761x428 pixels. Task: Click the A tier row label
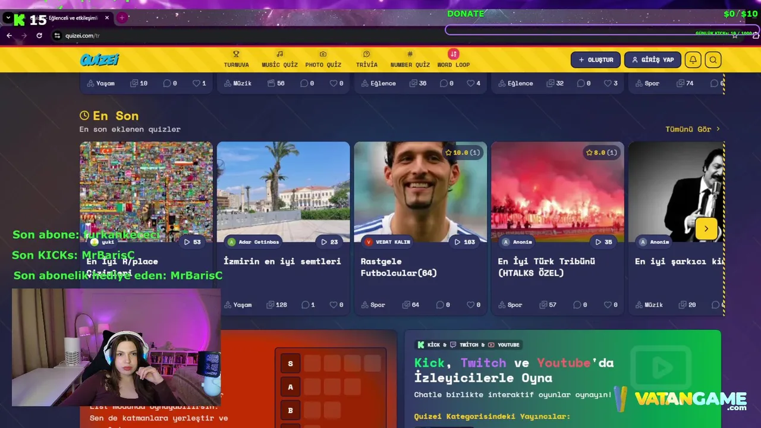pos(291,387)
